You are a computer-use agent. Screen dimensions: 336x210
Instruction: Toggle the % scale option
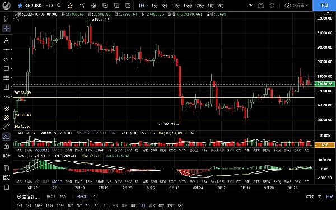coord(320,197)
